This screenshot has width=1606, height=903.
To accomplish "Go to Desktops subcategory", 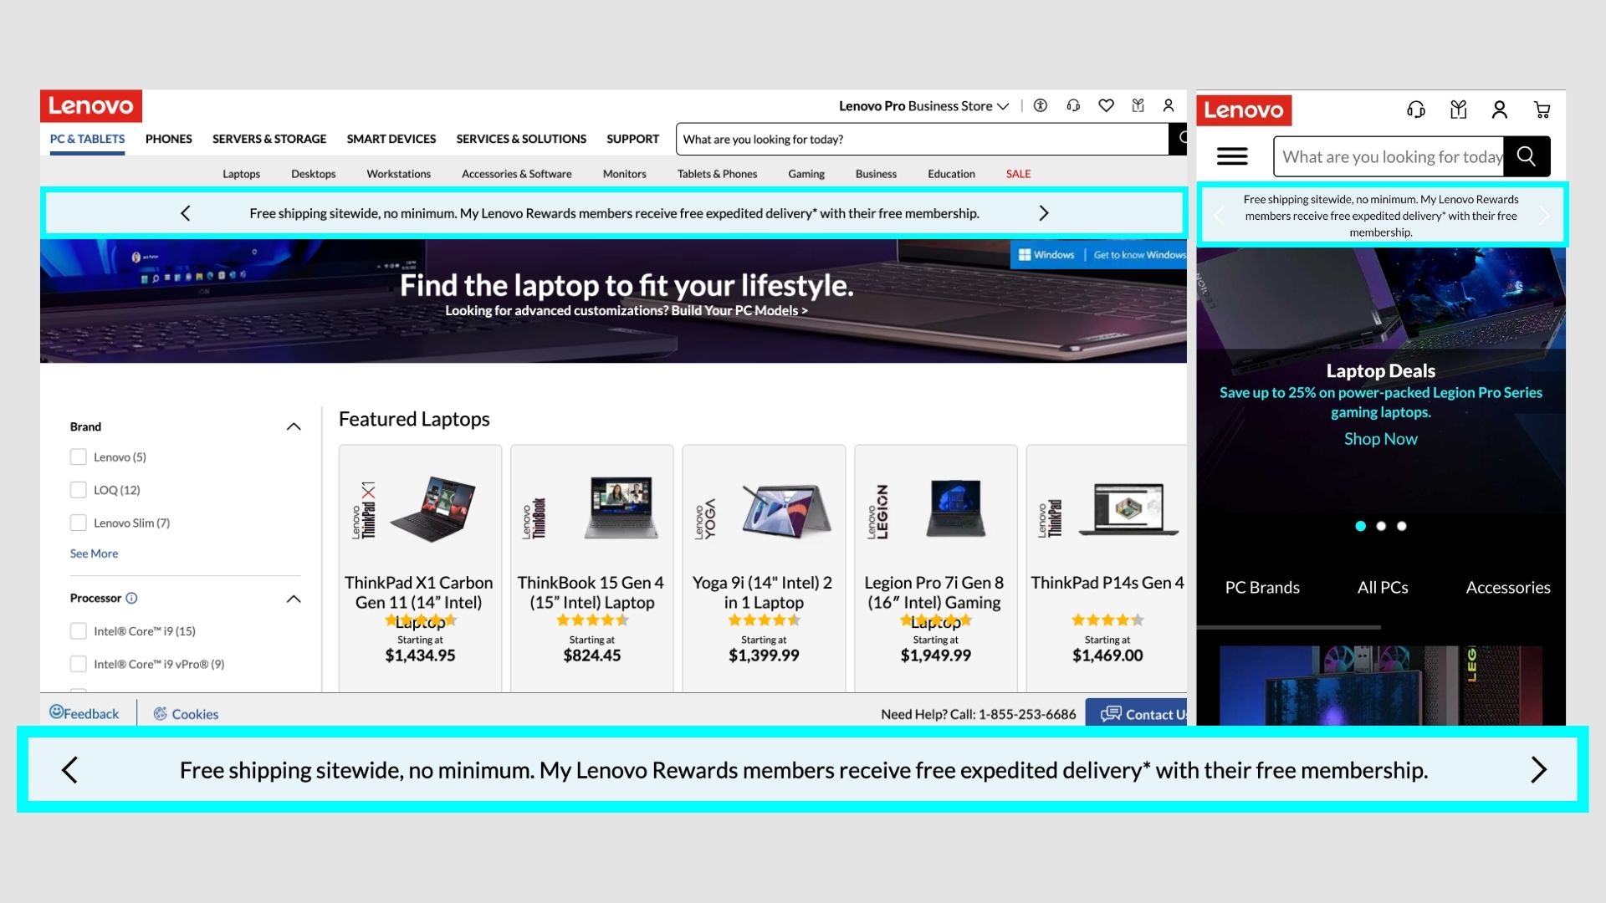I will coord(313,174).
